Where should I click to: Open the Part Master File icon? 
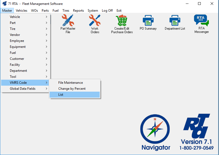[68, 21]
